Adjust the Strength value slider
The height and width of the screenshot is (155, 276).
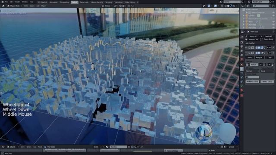[x=267, y=81]
